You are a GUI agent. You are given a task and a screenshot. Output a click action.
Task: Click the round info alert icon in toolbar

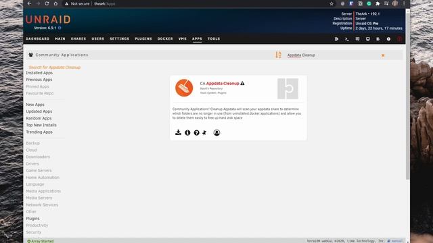(x=388, y=39)
